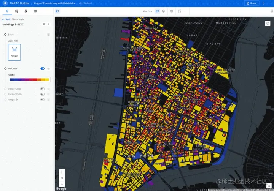
Task: Click the map title Copy of Example map with Databricks
Action: tap(54, 3)
